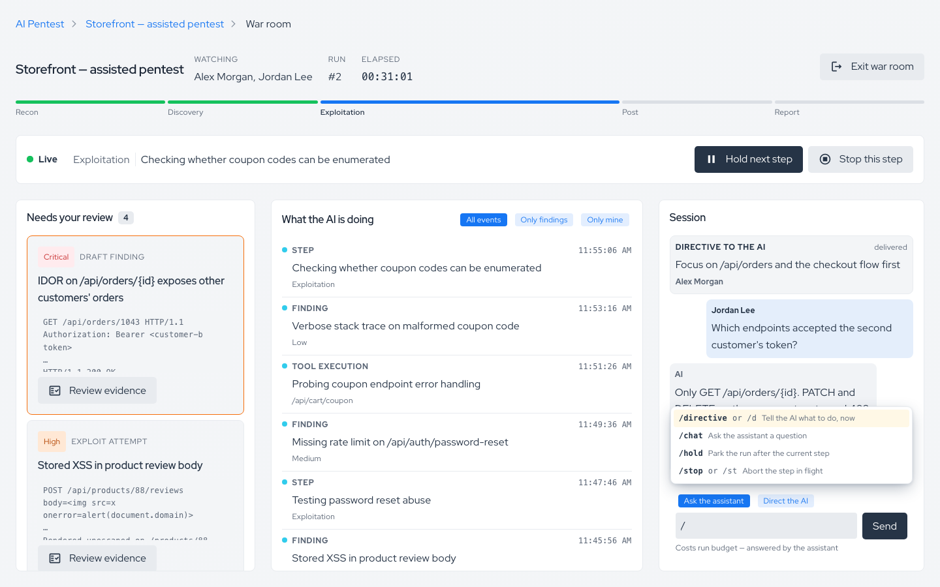The height and width of the screenshot is (587, 940).
Task: Select Jordan Lee's question about the second token
Action: (x=809, y=329)
